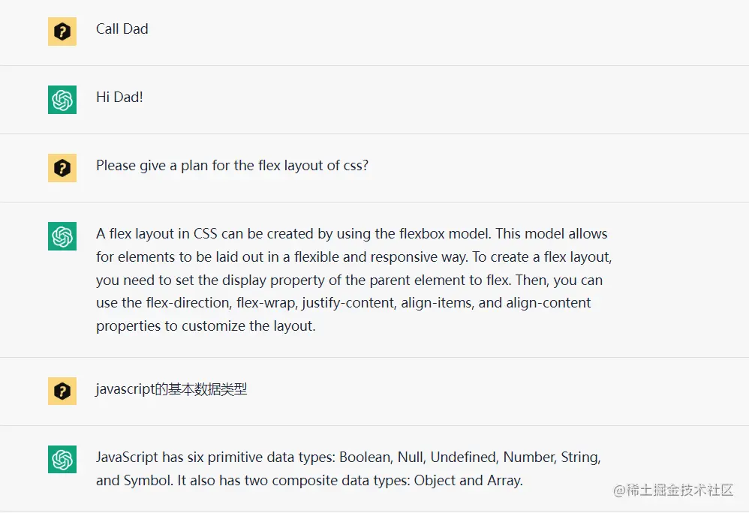Click the ChatGPT logo beside the JavaScript data types answer
The width and height of the screenshot is (749, 513).
click(x=62, y=459)
